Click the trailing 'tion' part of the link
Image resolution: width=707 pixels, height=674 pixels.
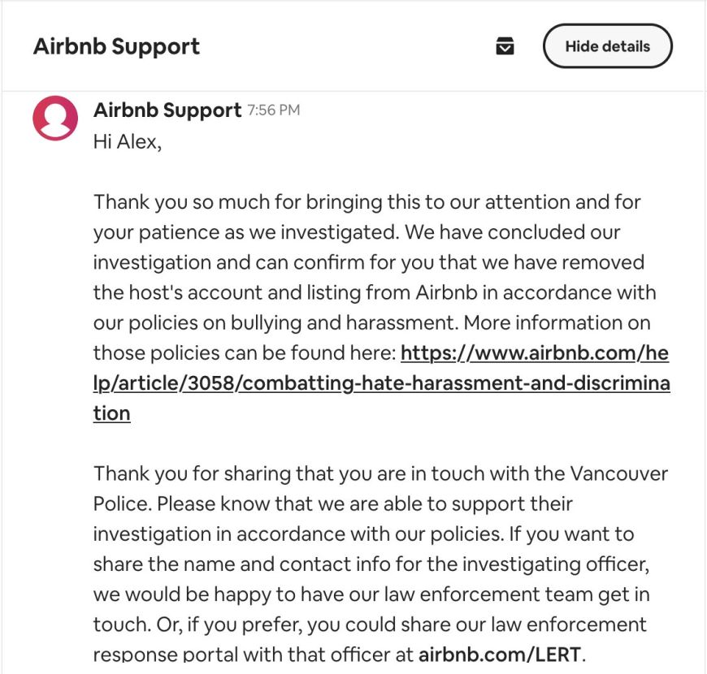click(112, 413)
